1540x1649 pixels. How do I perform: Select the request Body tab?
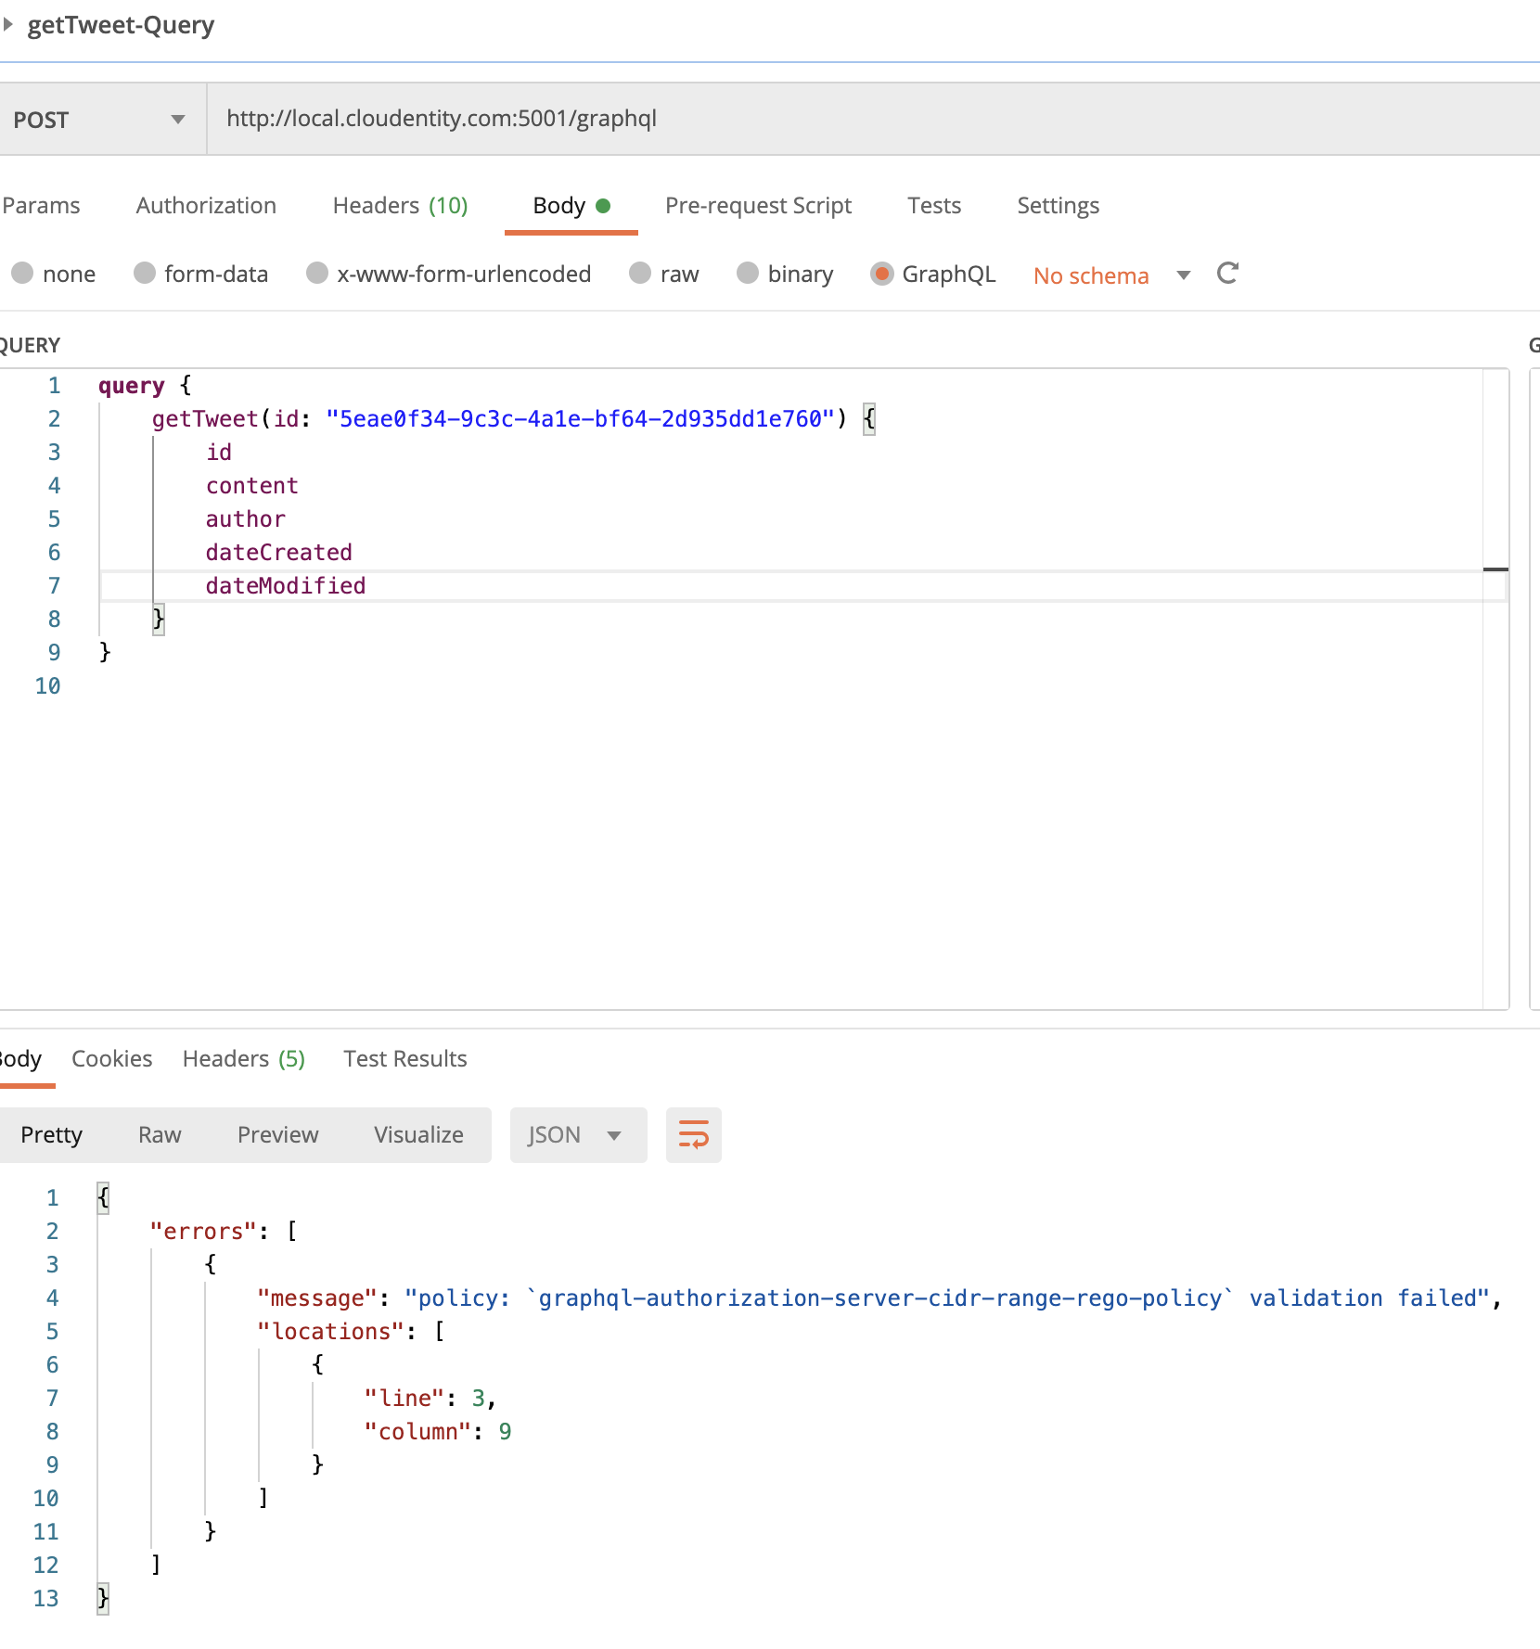click(x=571, y=205)
